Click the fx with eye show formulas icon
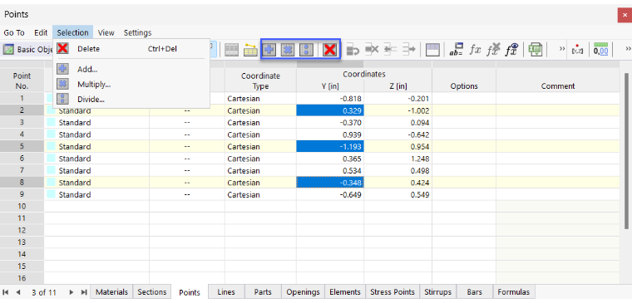The height and width of the screenshot is (303, 632). click(x=512, y=50)
